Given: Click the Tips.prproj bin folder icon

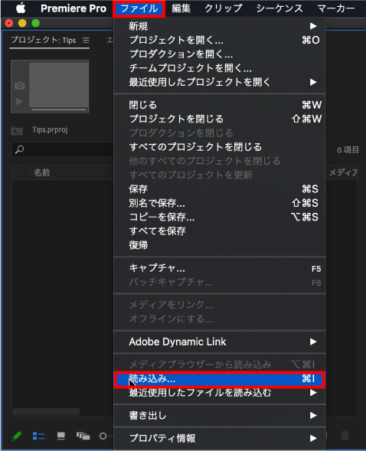Looking at the screenshot, I should [x=17, y=131].
